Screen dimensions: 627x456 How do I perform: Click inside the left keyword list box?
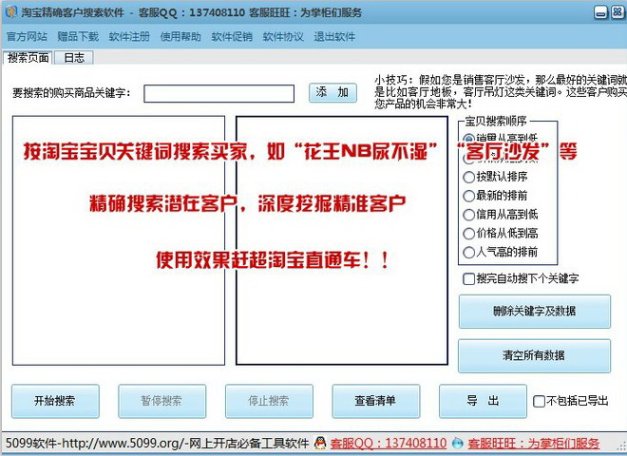[119, 240]
